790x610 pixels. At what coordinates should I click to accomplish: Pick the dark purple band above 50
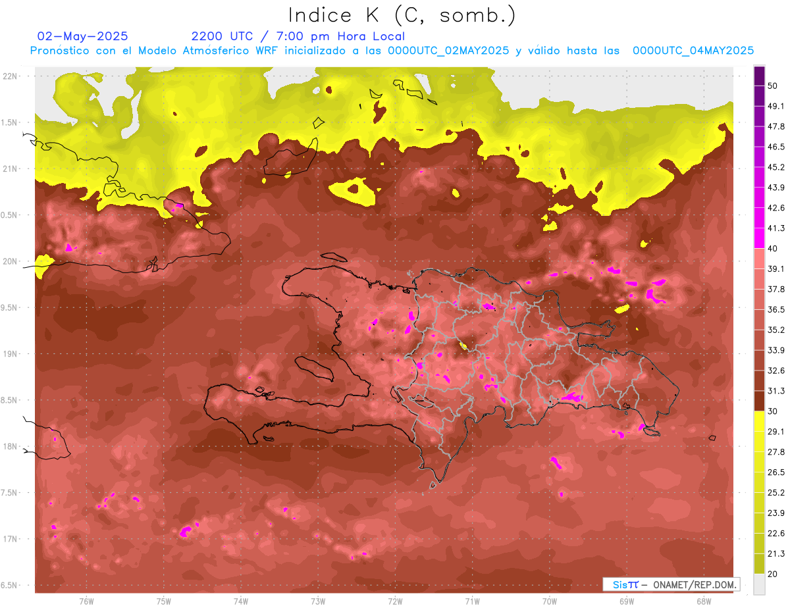(x=759, y=76)
